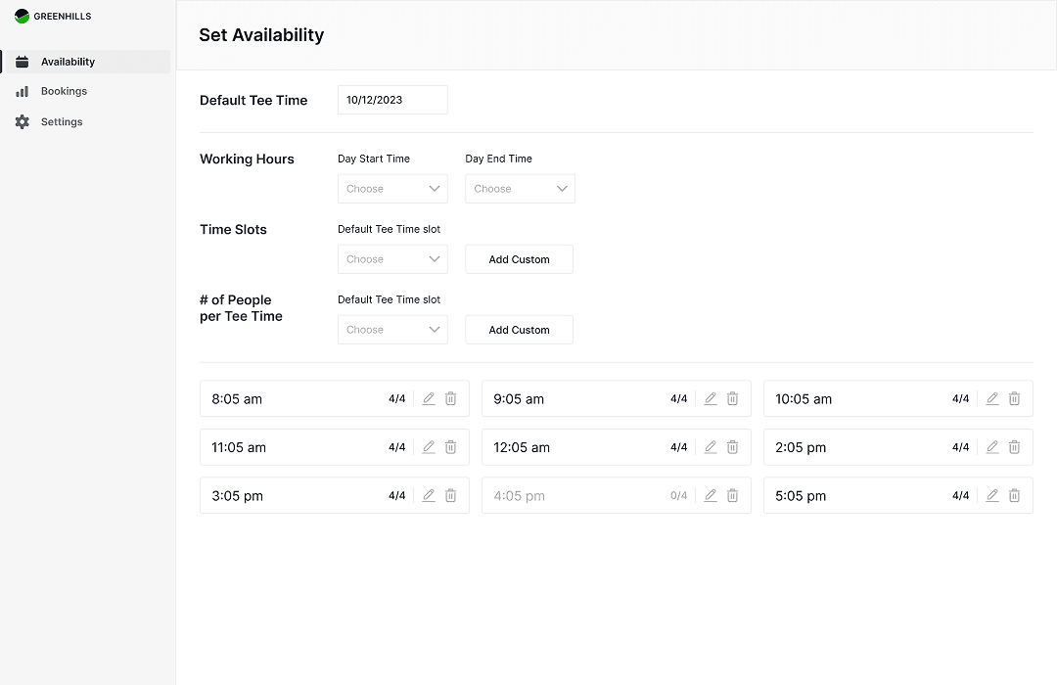Go to Bookings in sidebar

click(x=64, y=91)
